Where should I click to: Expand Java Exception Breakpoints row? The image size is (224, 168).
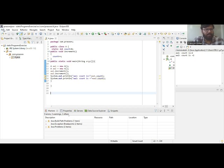[x=46, y=124]
